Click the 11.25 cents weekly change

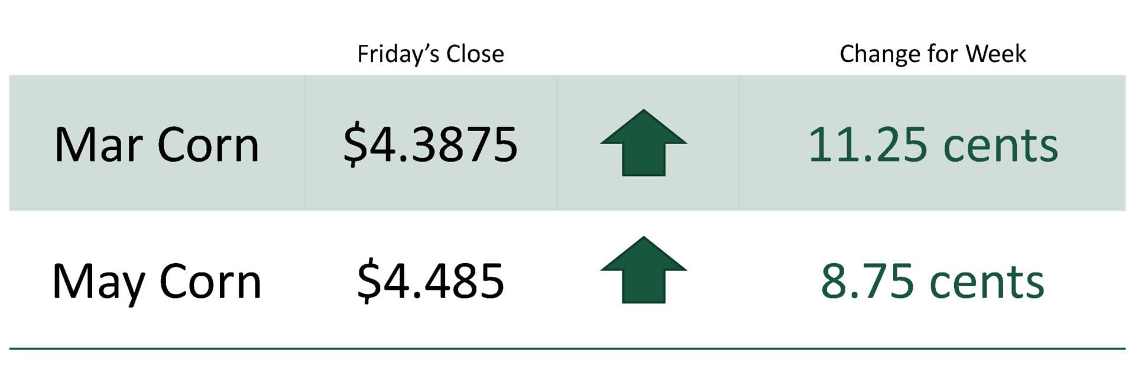point(932,145)
